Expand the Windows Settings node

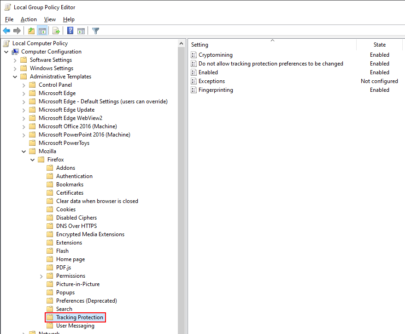(x=15, y=68)
